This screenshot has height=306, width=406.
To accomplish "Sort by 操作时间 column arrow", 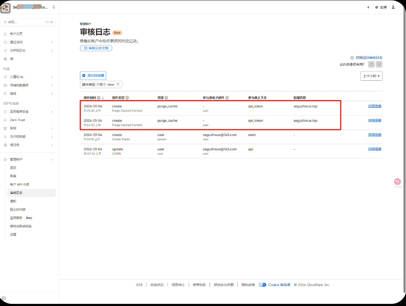I will 103,98.
